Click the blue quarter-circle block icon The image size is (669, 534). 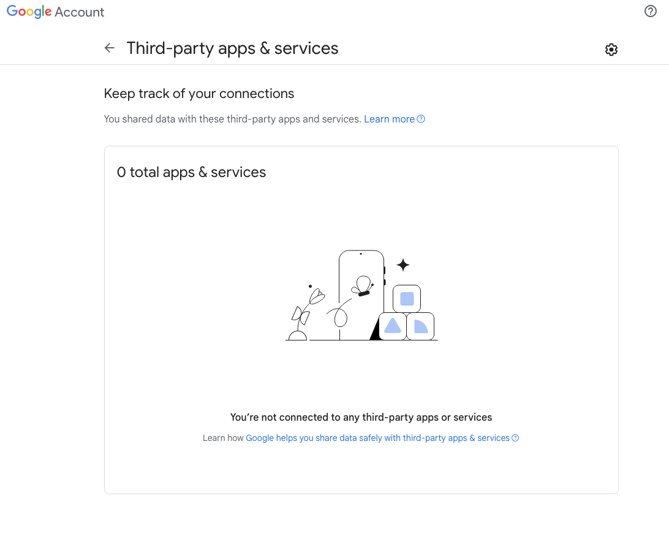(x=420, y=326)
